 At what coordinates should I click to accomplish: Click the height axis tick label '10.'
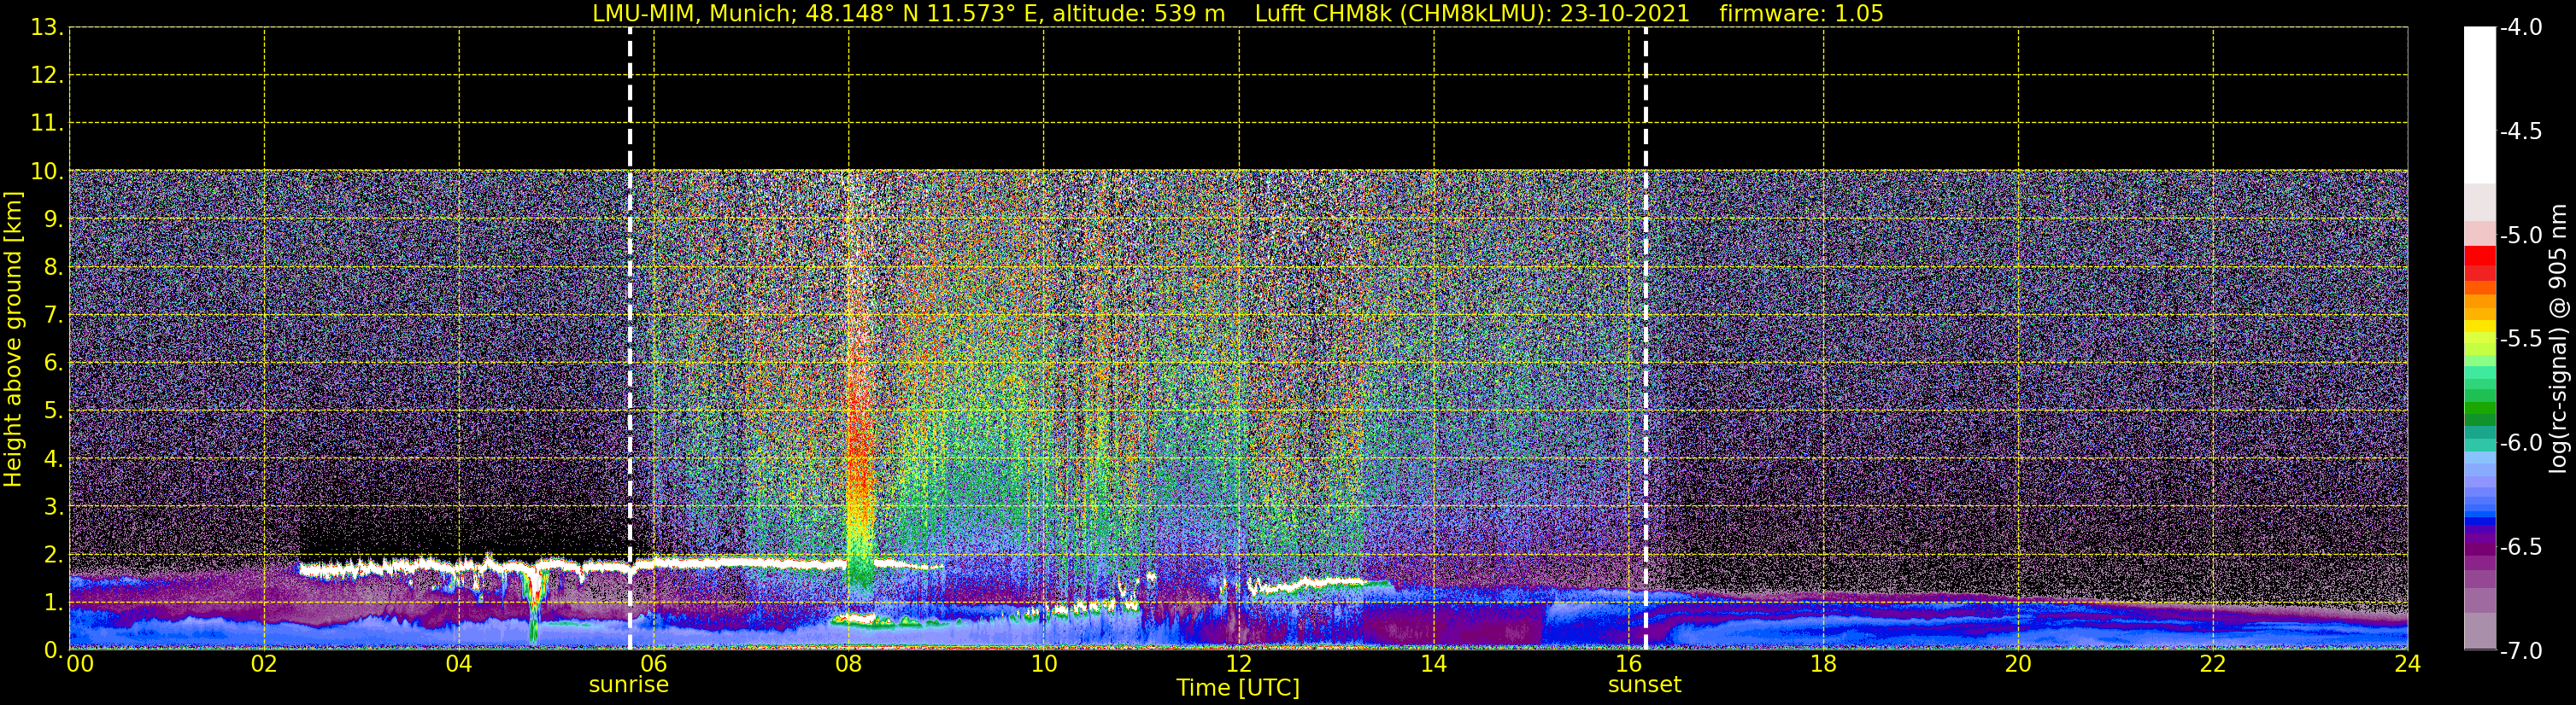click(x=47, y=171)
